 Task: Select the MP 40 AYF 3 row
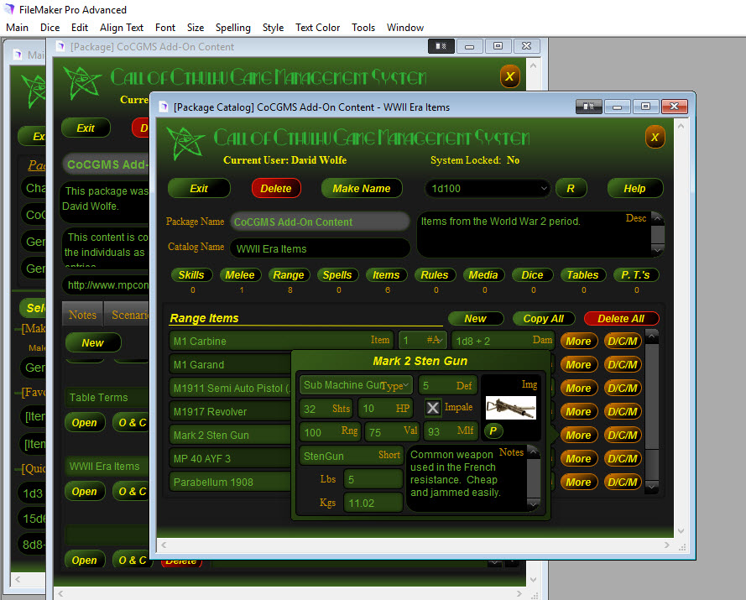tap(230, 459)
